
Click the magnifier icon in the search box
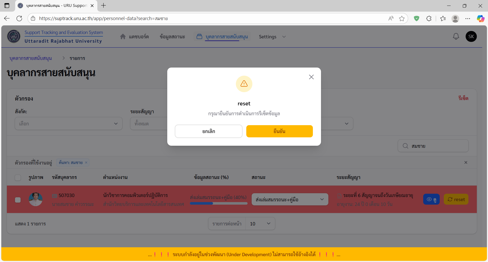coord(405,146)
